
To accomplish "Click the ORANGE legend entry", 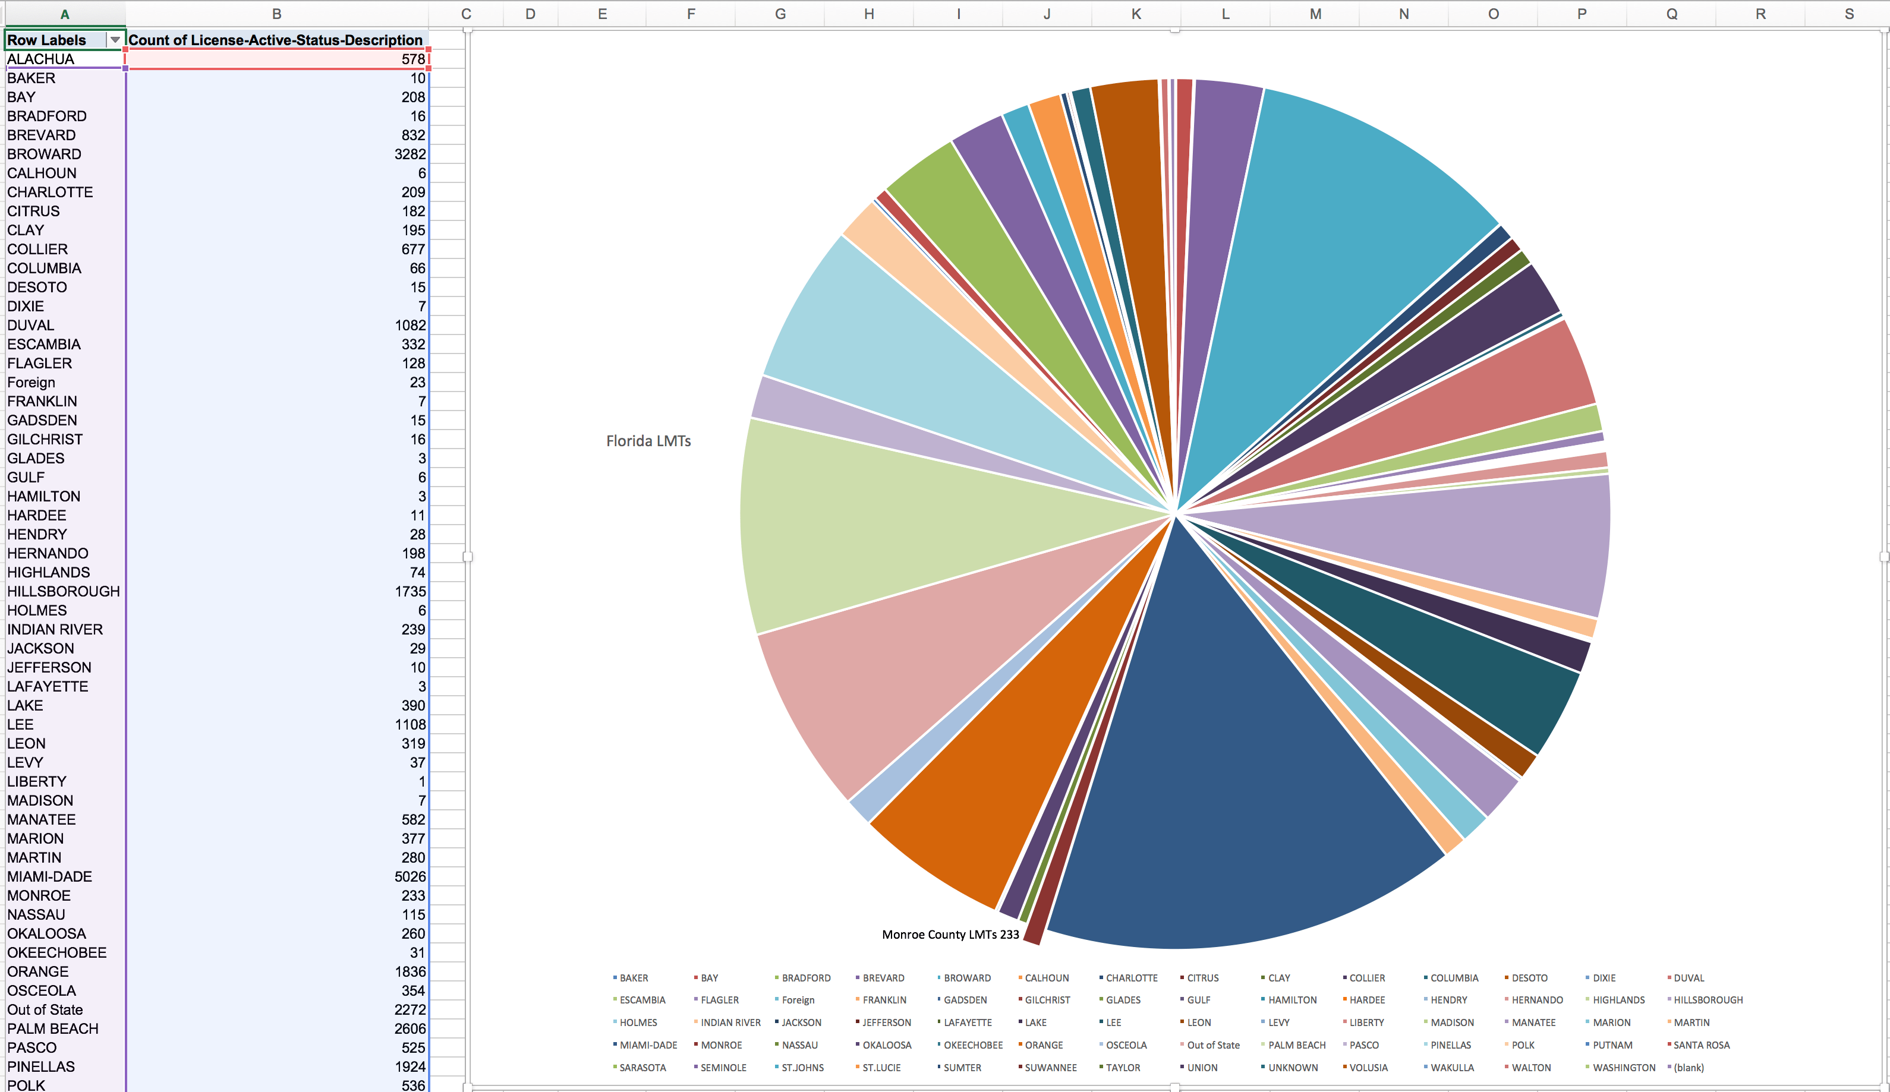I will click(x=1043, y=1045).
